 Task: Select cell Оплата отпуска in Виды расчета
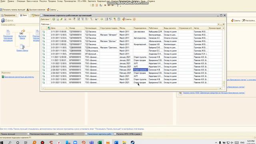[x=170, y=38]
